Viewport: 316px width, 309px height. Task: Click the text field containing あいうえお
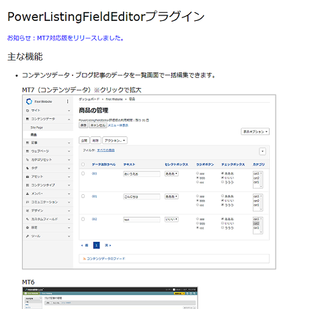[x=142, y=174]
